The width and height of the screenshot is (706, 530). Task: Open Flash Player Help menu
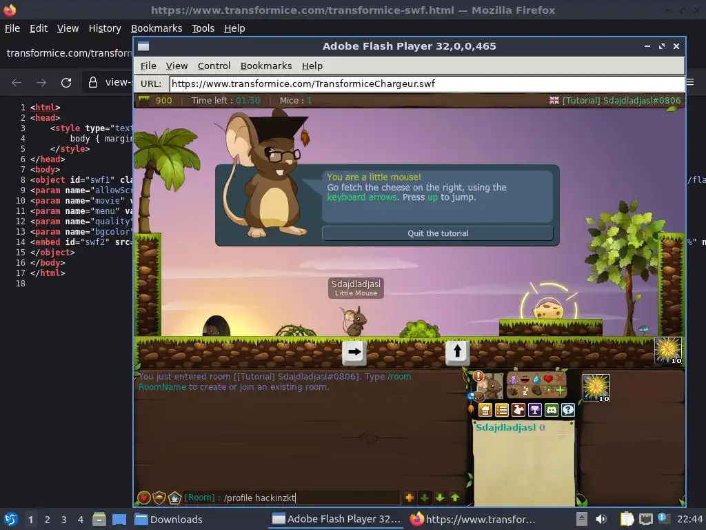312,66
